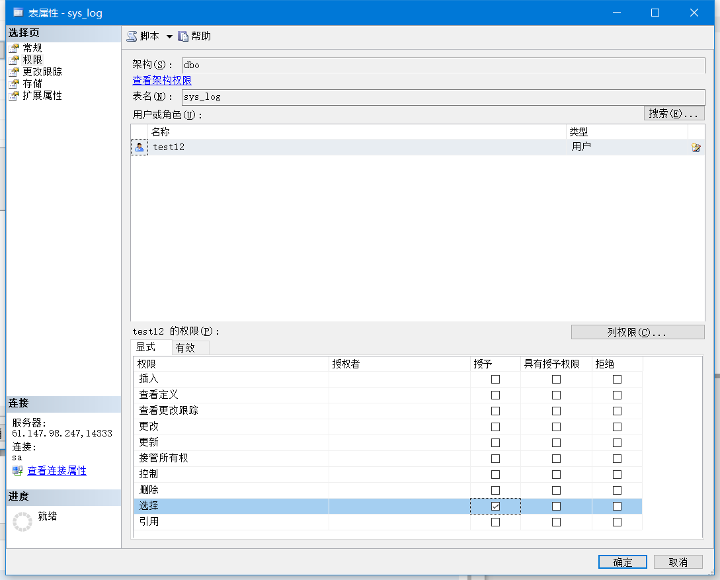Select the 引用 permission row
This screenshot has height=580, width=720.
388,522
